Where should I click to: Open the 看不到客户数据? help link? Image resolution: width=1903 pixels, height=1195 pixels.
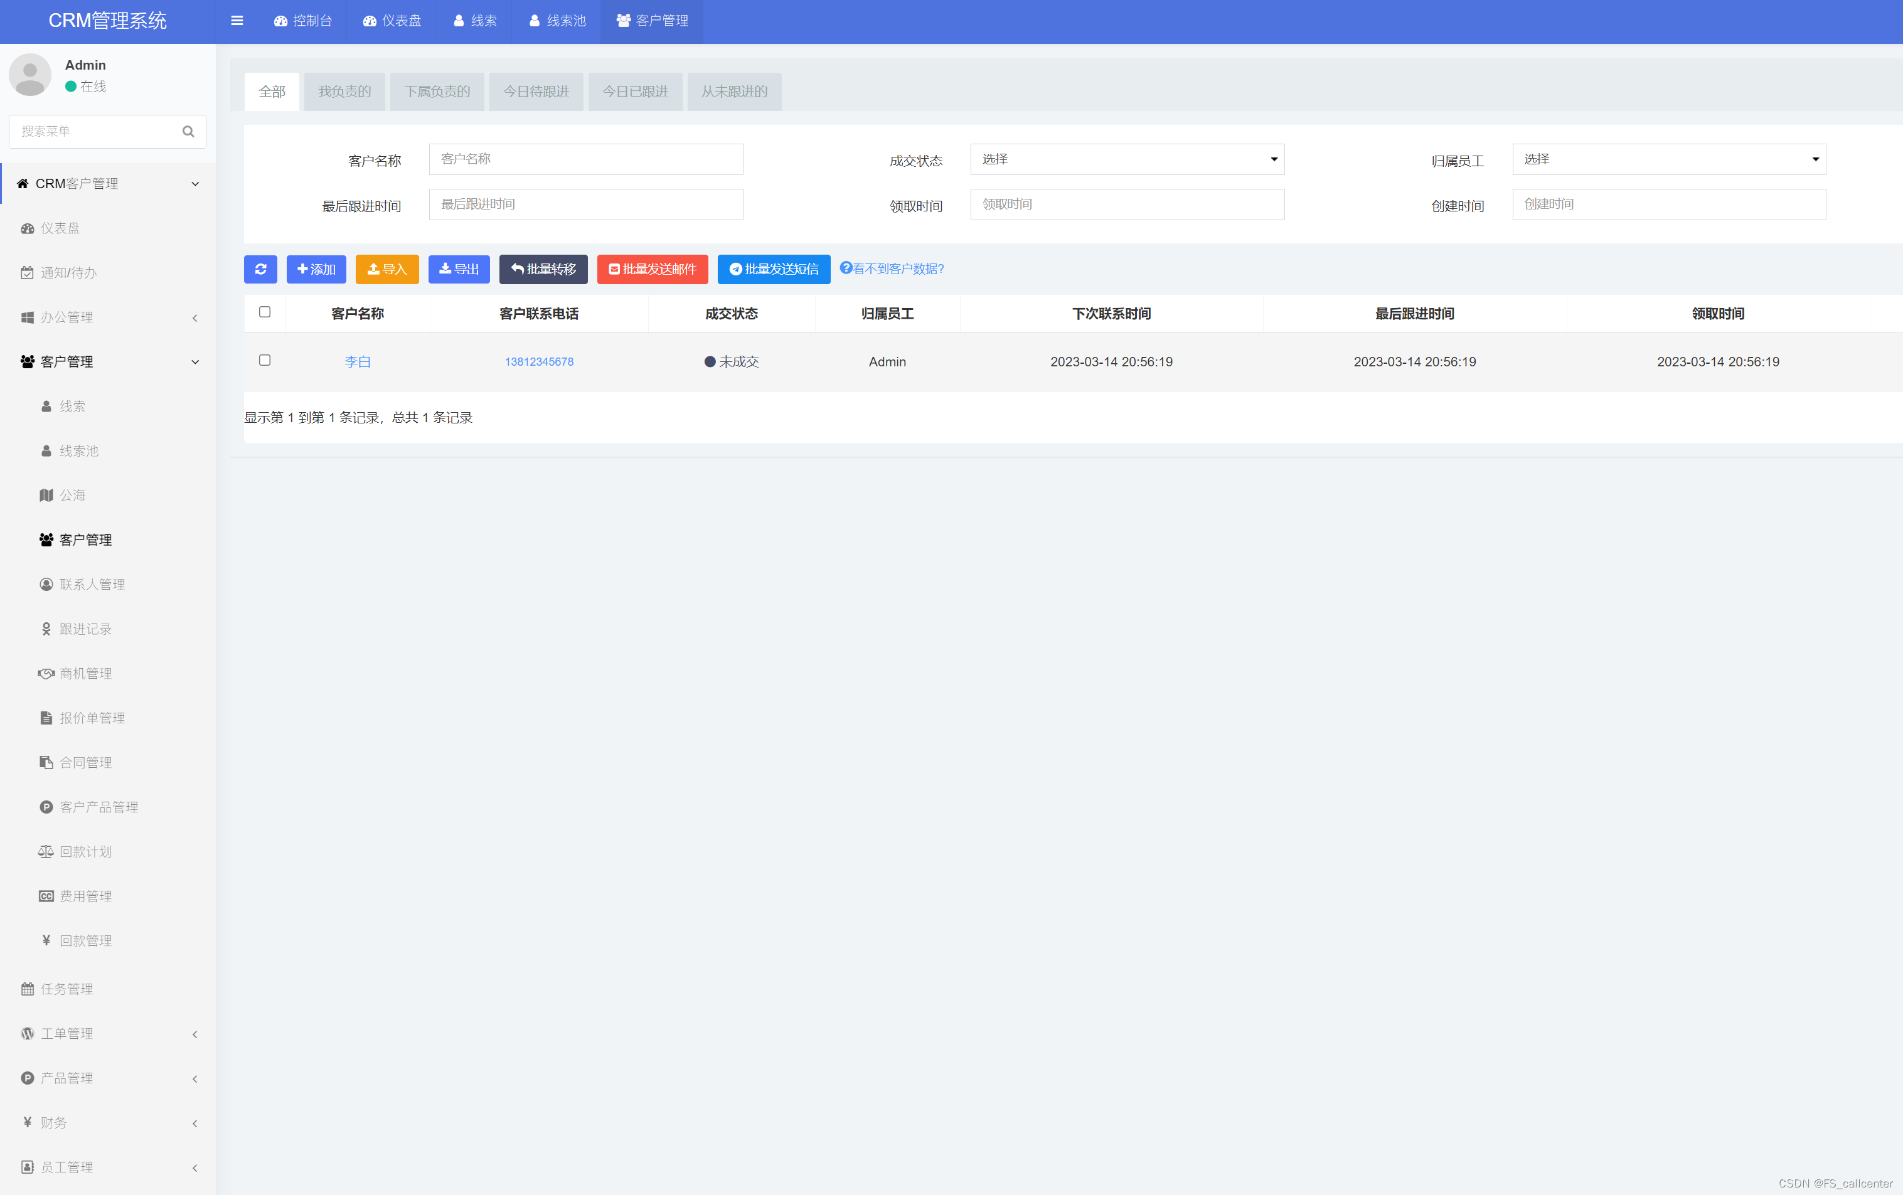892,268
